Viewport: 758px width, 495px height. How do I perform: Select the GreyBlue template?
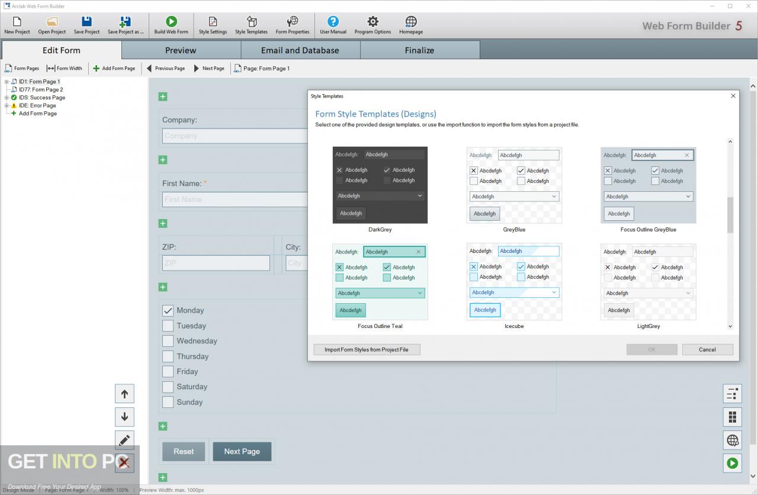pyautogui.click(x=514, y=185)
